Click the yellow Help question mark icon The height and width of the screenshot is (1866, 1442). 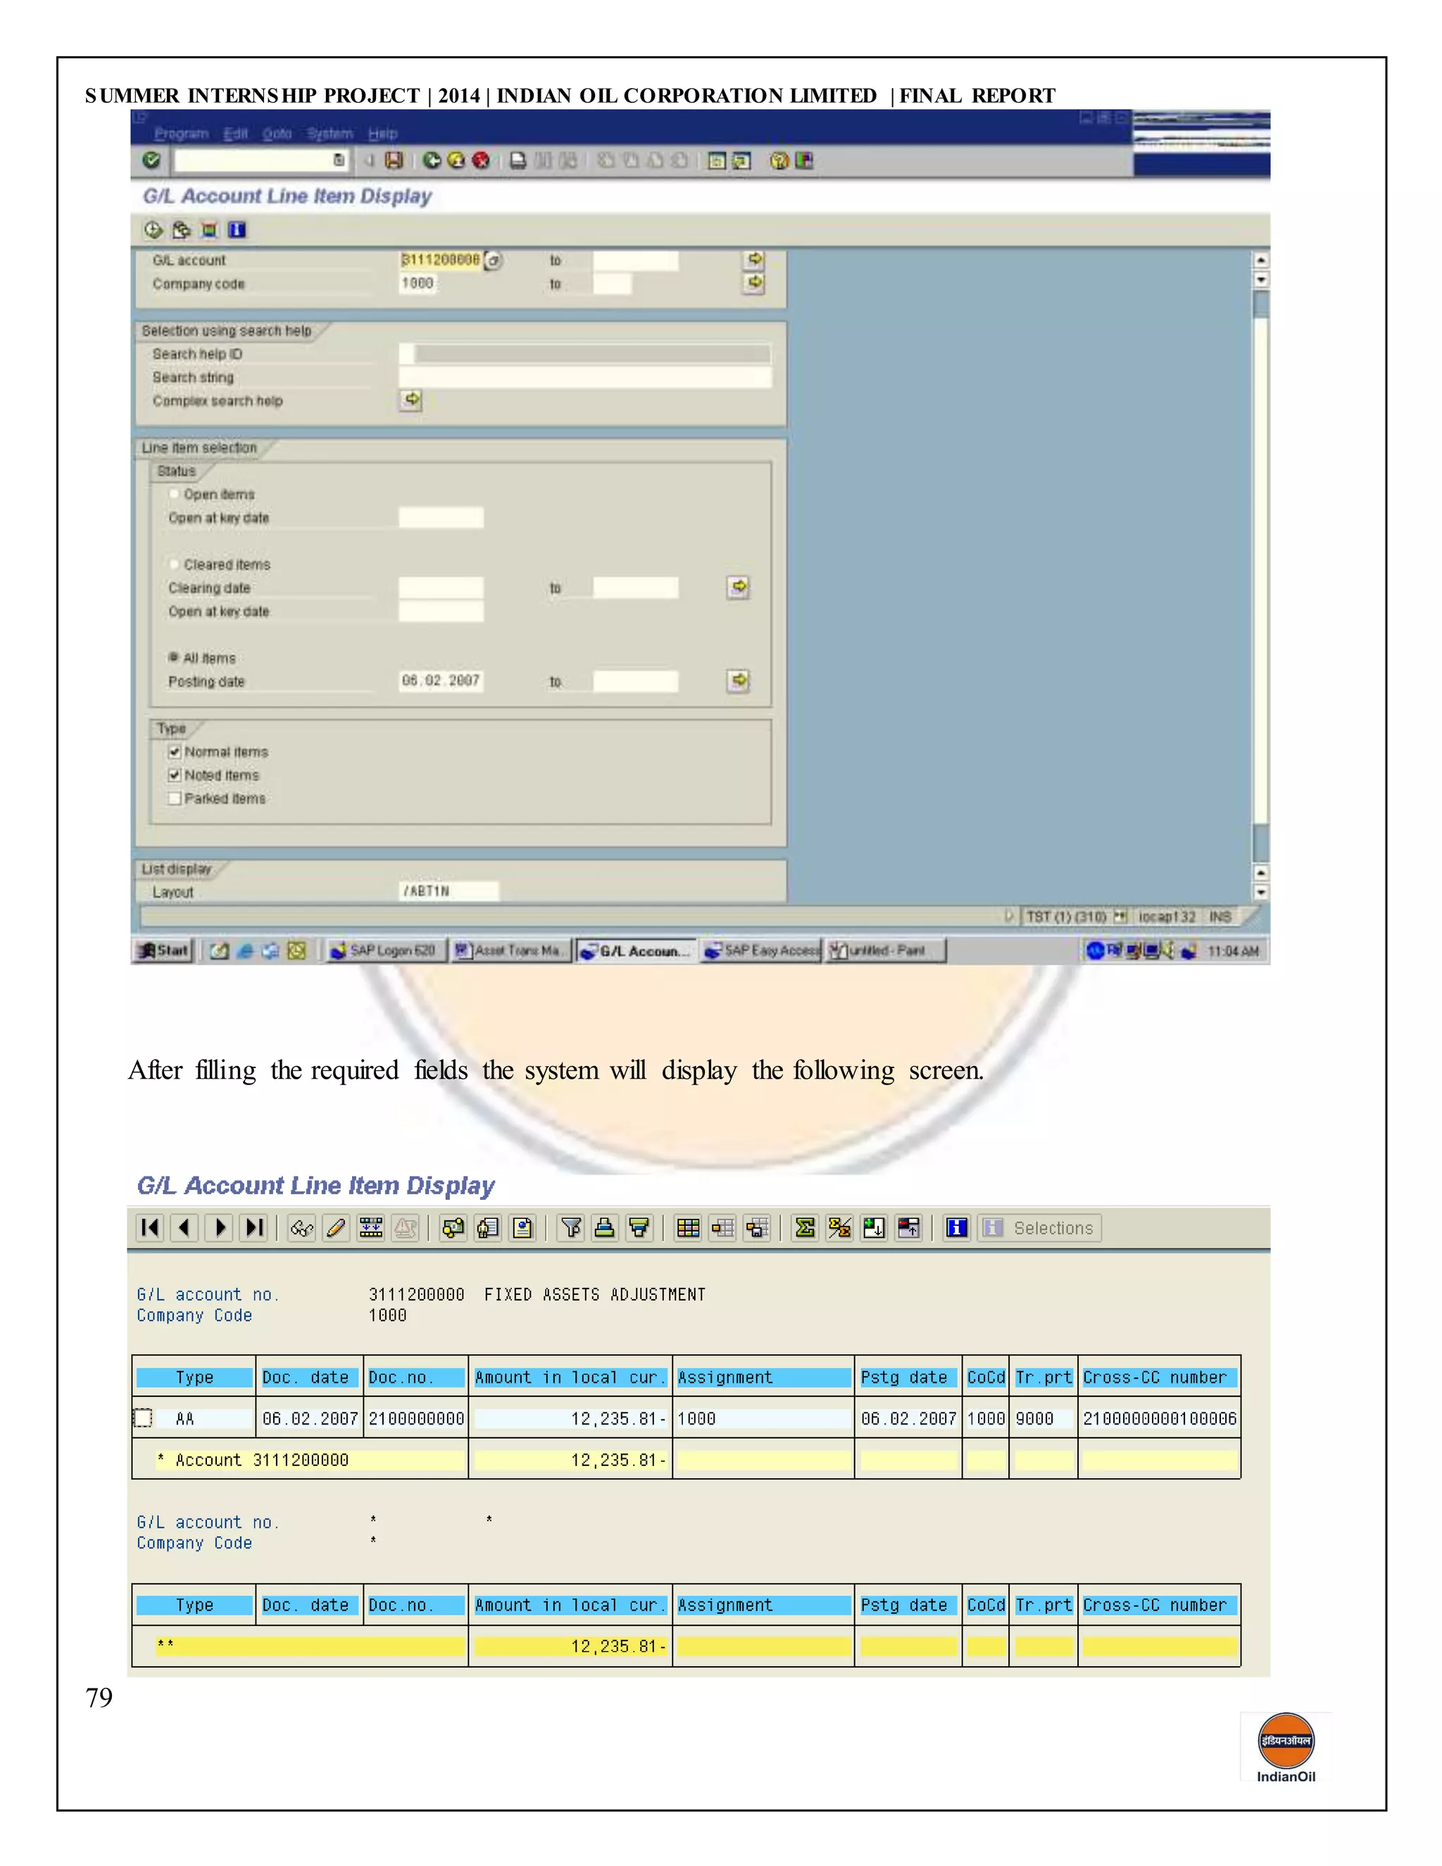coord(779,161)
